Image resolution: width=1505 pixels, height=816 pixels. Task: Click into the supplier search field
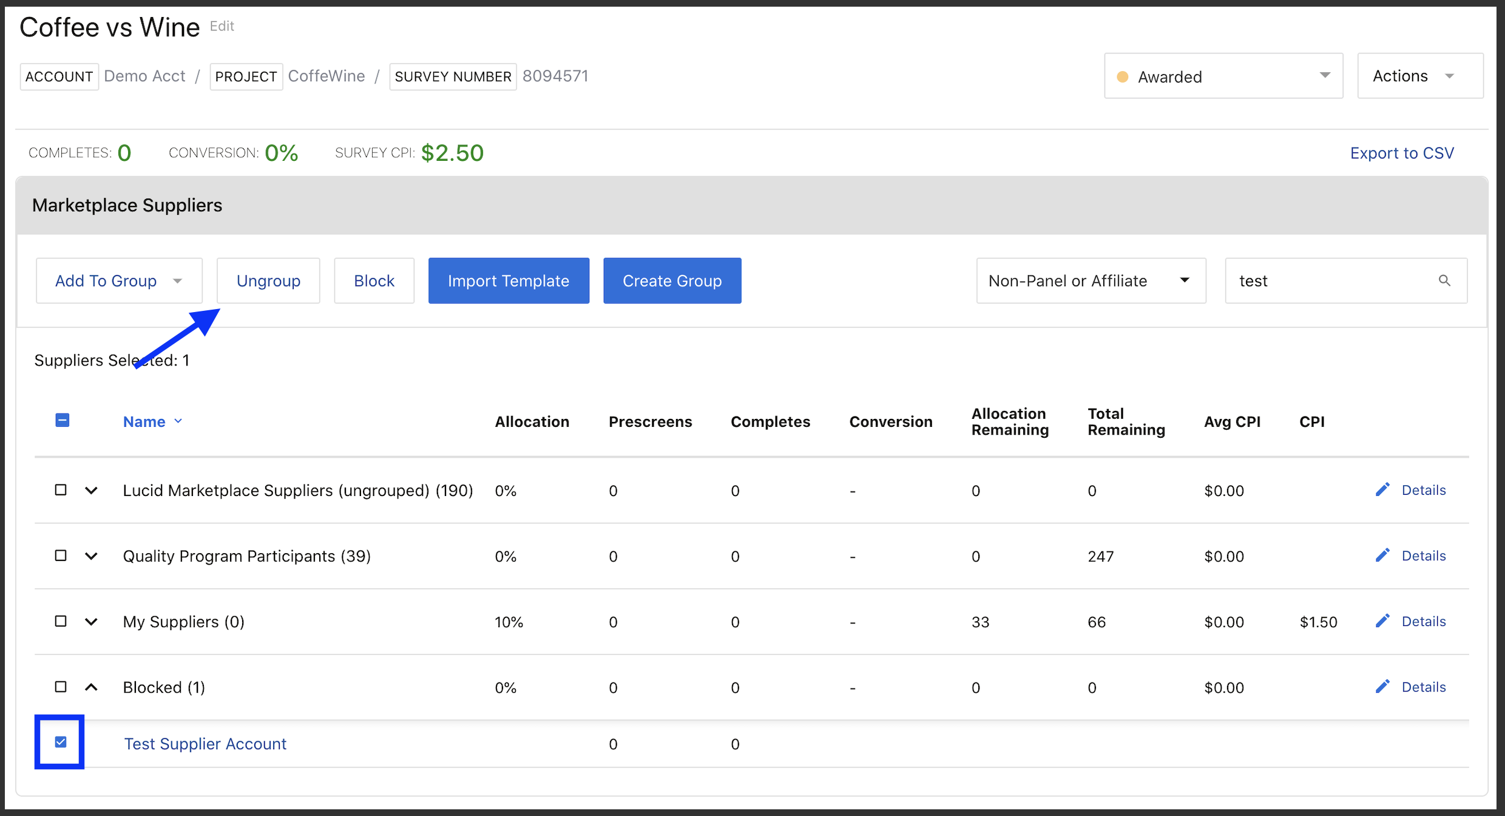[1346, 280]
